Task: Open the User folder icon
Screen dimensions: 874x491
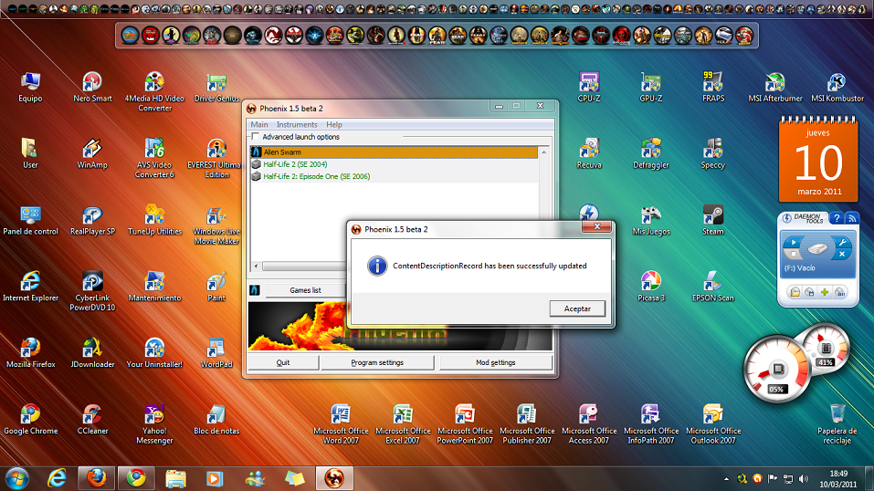Action: [30, 154]
